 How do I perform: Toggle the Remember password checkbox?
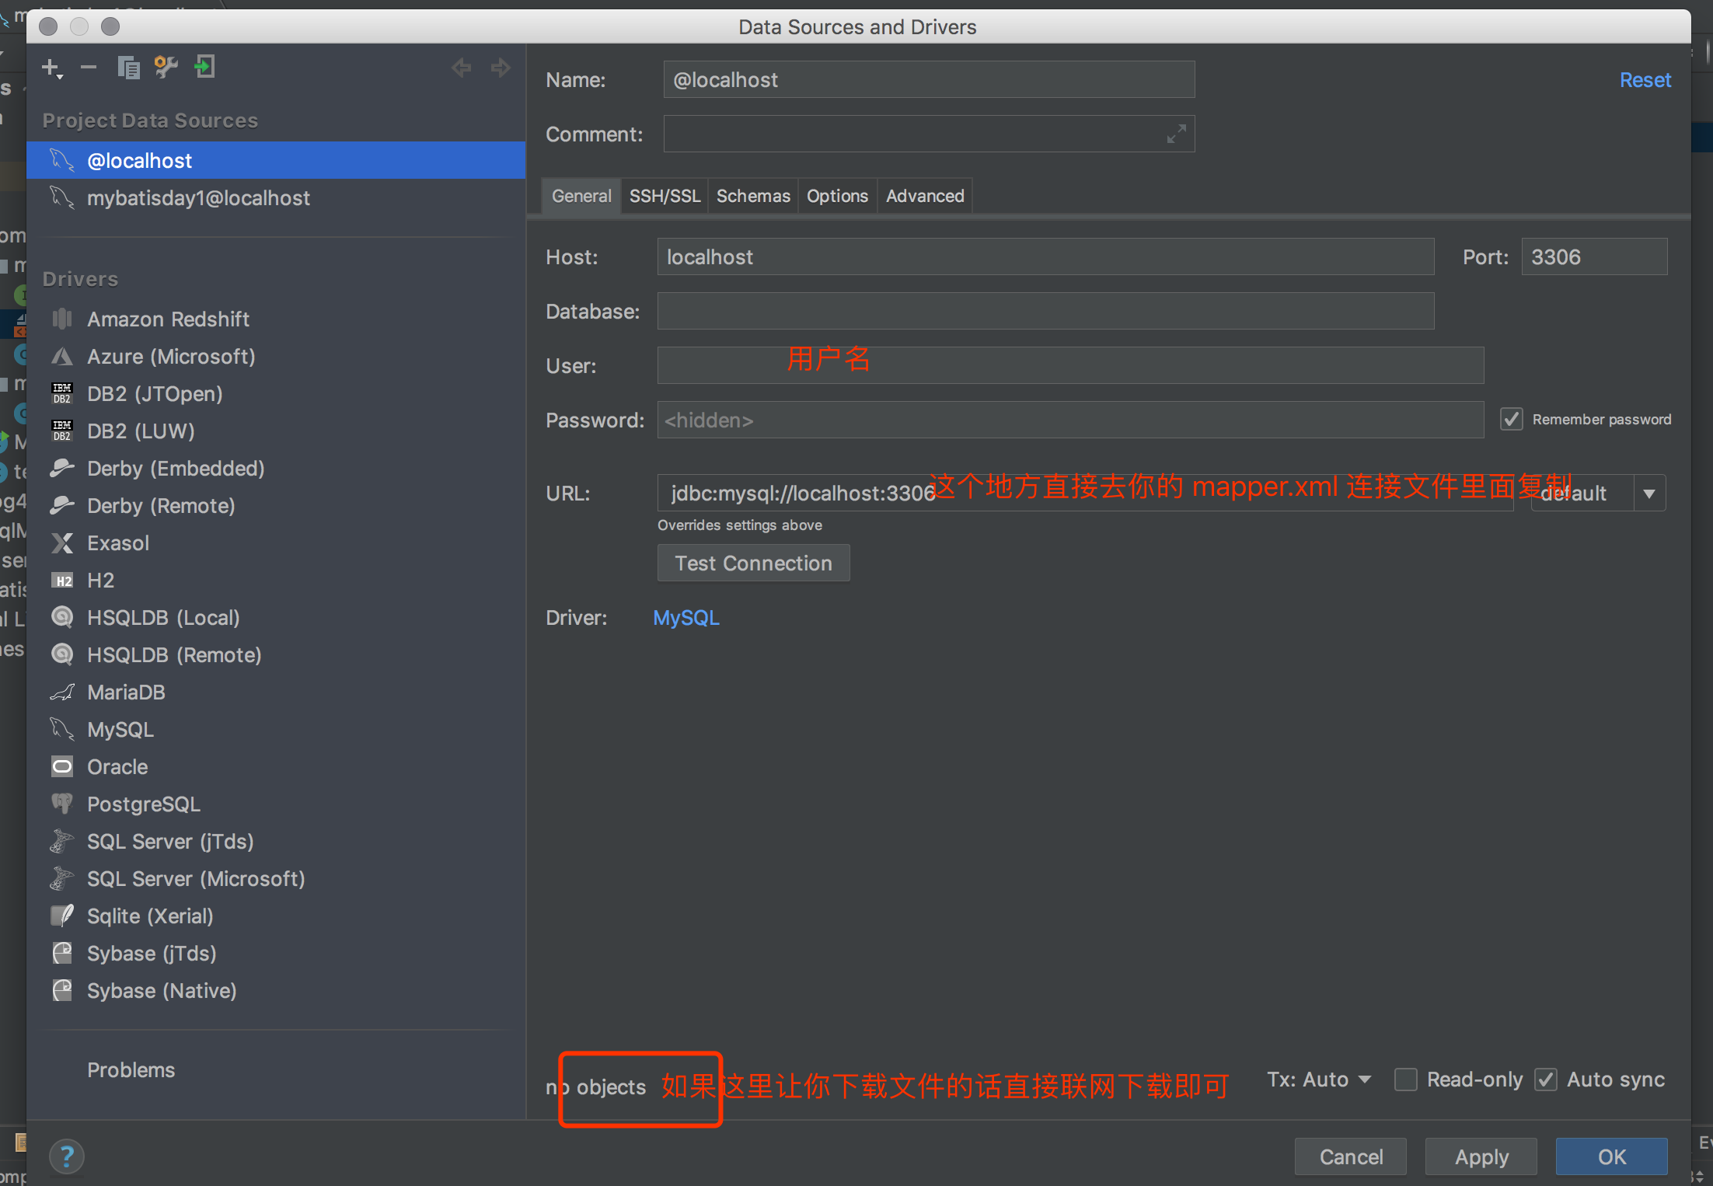click(x=1511, y=420)
